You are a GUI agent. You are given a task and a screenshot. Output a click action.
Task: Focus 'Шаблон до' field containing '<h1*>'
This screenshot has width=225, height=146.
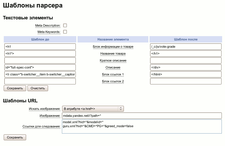pos(40,53)
